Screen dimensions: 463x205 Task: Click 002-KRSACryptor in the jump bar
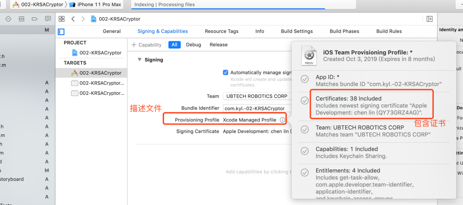[x=119, y=19]
